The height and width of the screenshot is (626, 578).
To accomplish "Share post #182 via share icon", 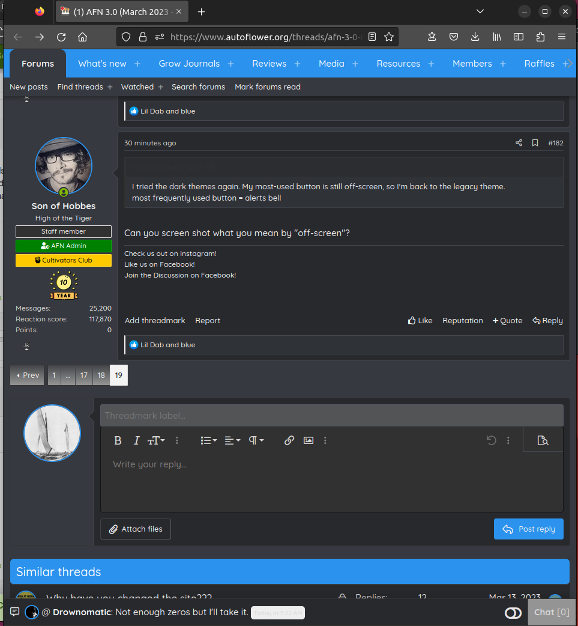I will click(x=519, y=143).
